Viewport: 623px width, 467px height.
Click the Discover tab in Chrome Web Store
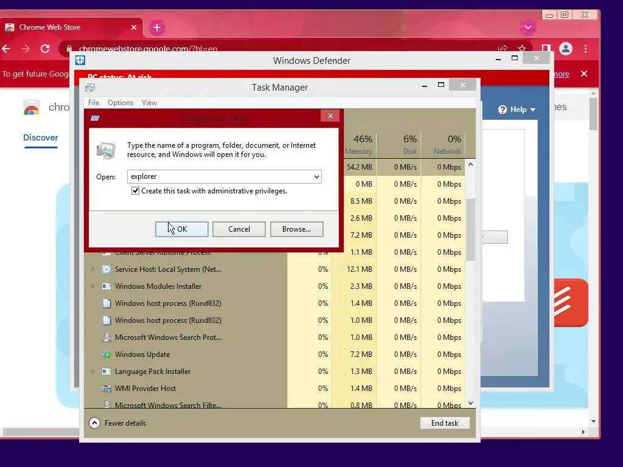(x=41, y=138)
